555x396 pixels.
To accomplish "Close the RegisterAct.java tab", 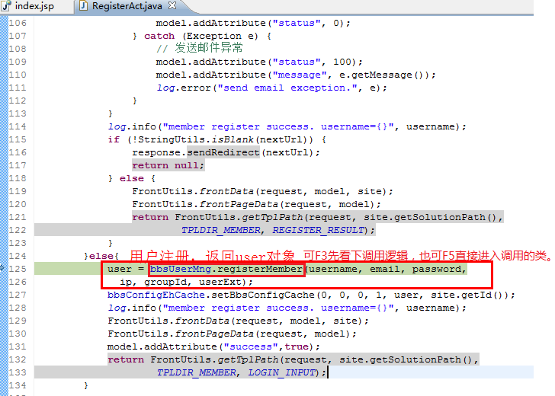I will [172, 5].
